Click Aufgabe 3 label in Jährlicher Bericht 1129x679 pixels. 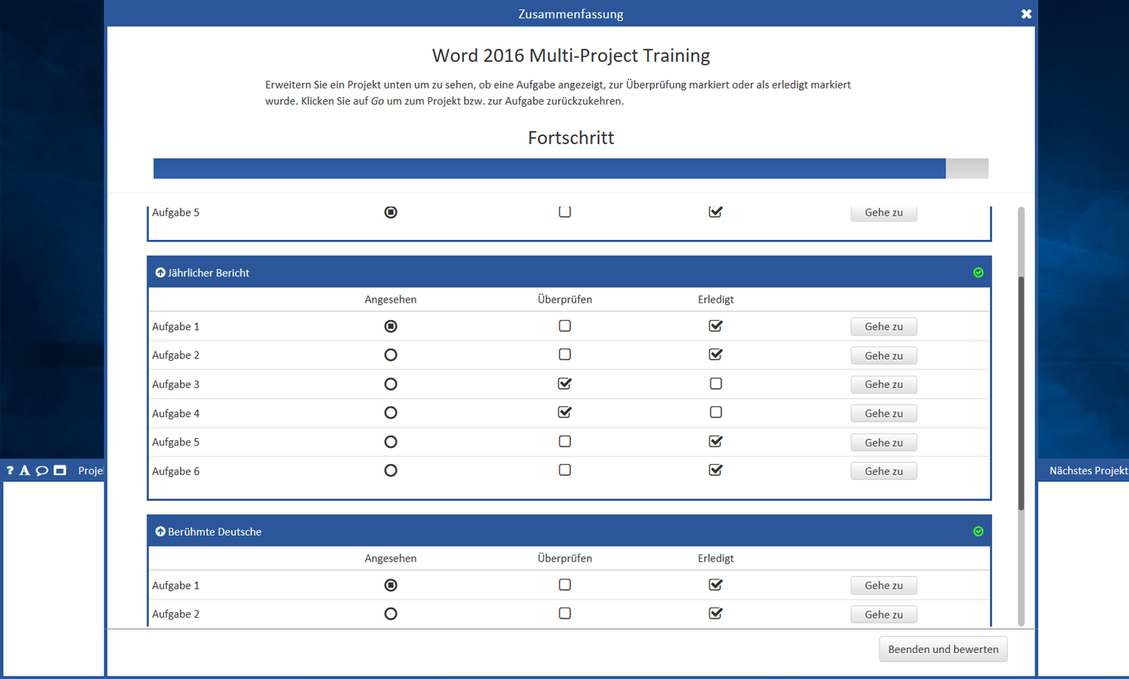click(x=176, y=384)
